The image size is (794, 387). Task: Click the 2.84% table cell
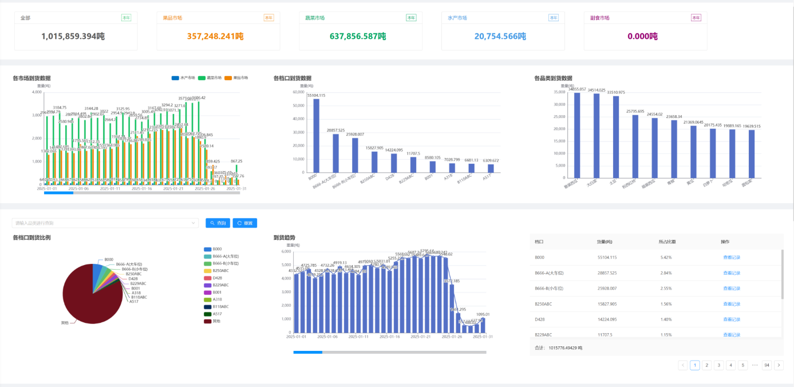pos(666,273)
